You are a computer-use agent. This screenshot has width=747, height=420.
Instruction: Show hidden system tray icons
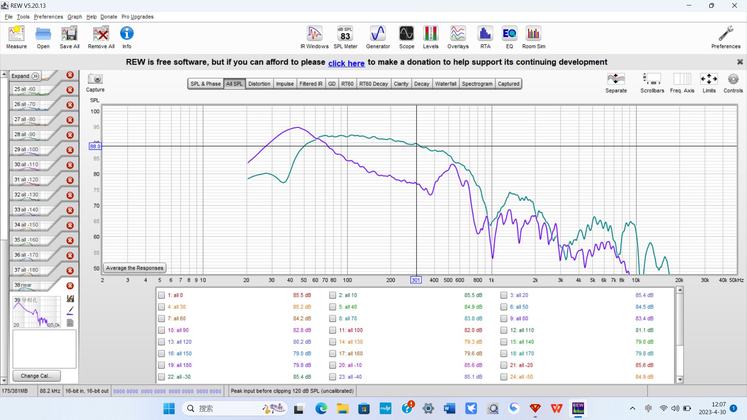633,408
